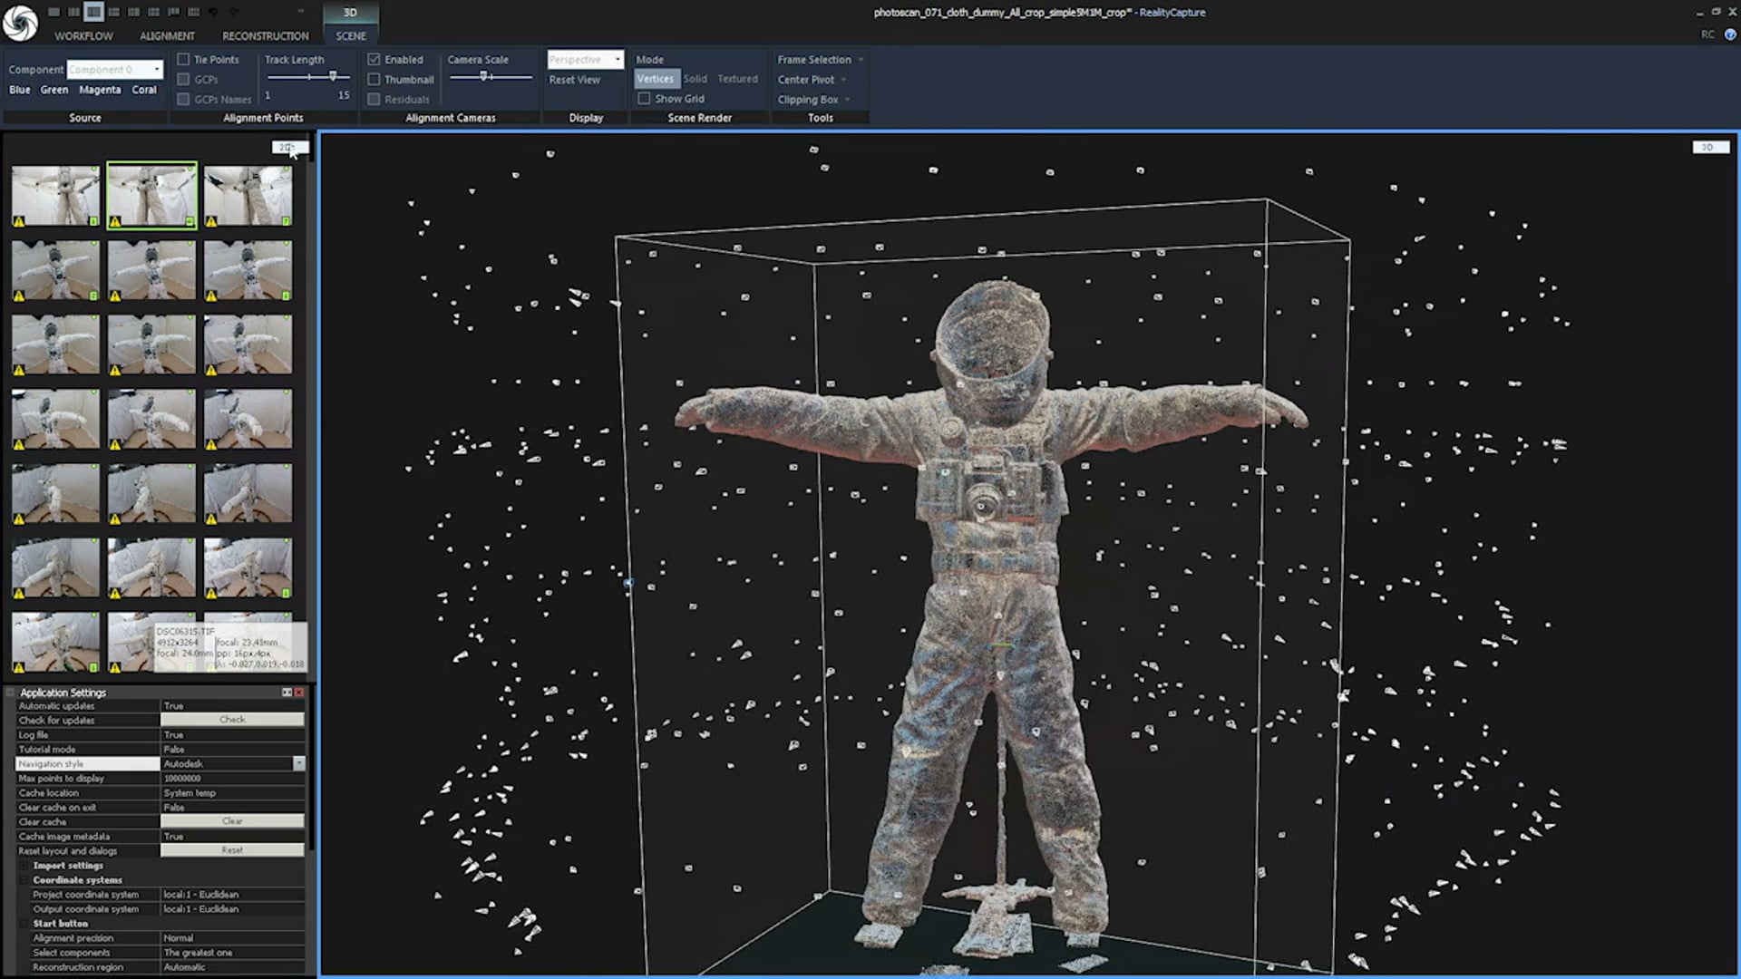Click the help icon near RC
The width and height of the screenshot is (1741, 979).
coord(1730,34)
